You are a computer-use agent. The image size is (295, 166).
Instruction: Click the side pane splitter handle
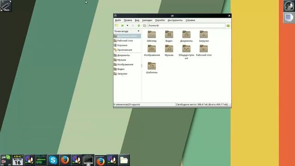click(142, 65)
